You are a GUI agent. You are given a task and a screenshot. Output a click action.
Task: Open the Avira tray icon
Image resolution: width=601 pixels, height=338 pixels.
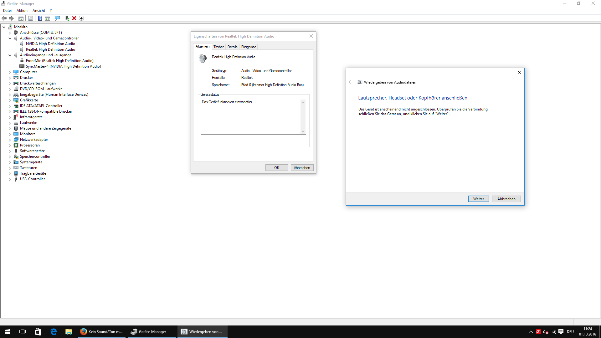pyautogui.click(x=538, y=332)
